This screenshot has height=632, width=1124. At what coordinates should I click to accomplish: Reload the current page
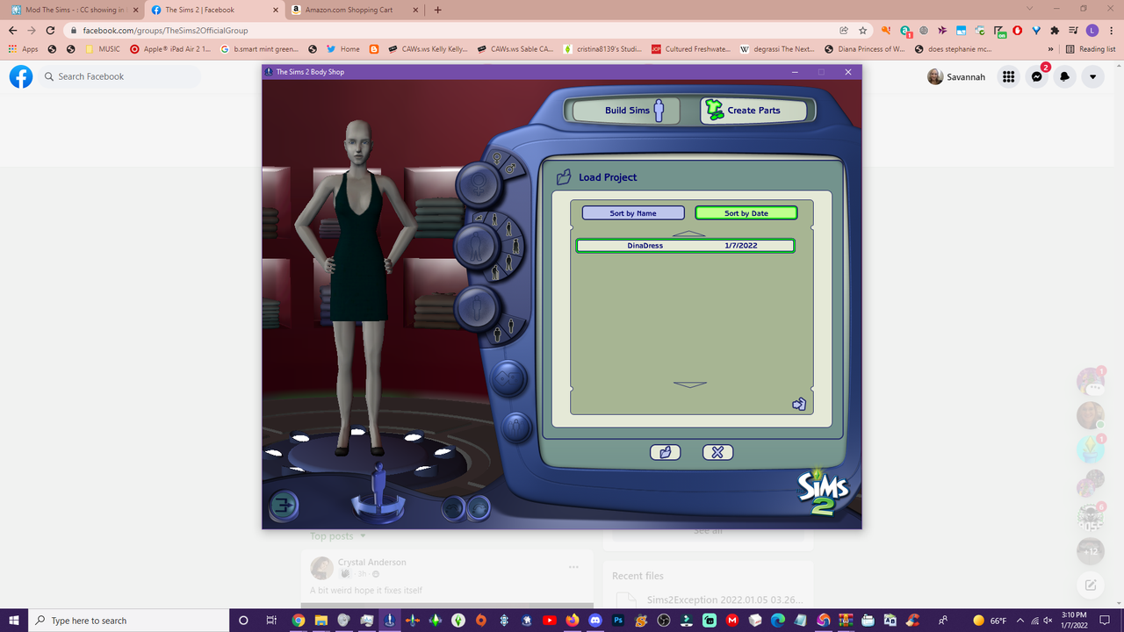(51, 30)
